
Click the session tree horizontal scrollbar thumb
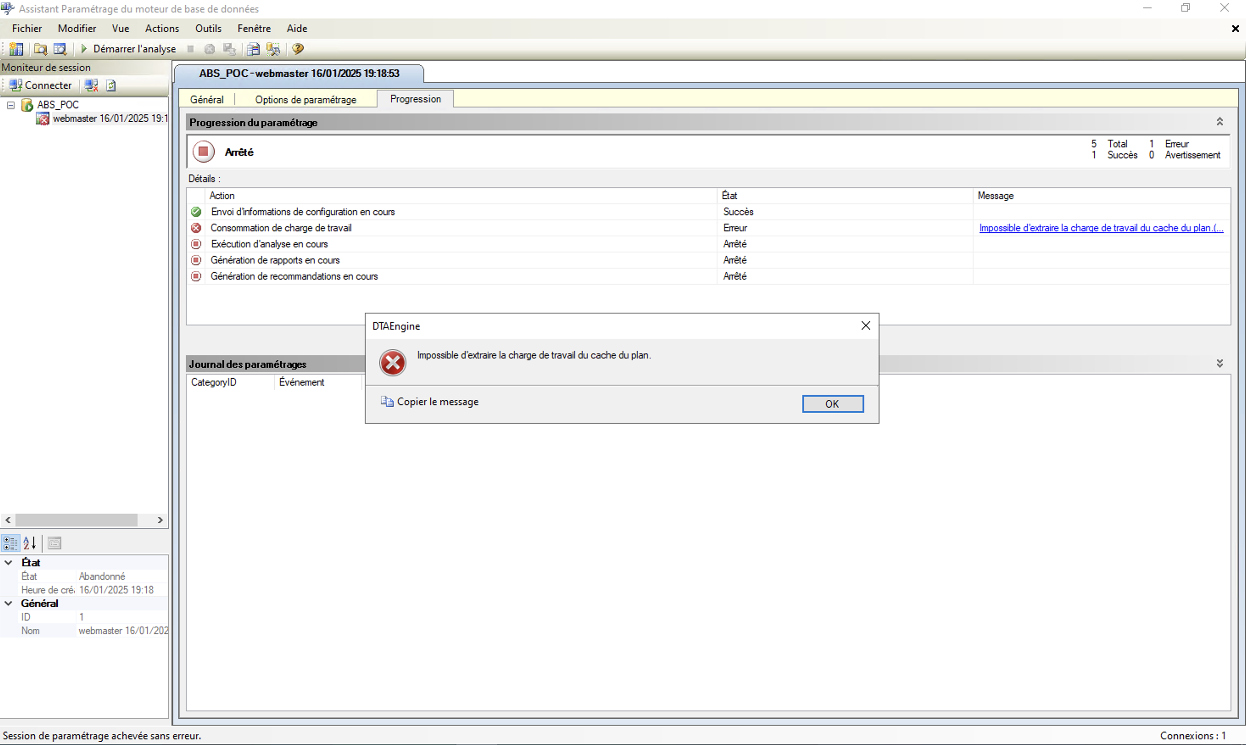click(x=76, y=520)
